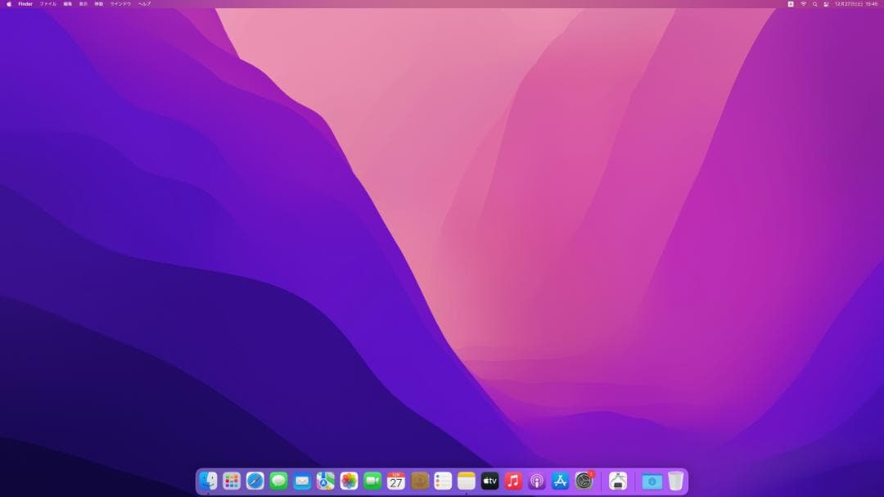Image resolution: width=884 pixels, height=497 pixels.
Task: Open Spotlight search from the menu bar
Action: pos(814,4)
